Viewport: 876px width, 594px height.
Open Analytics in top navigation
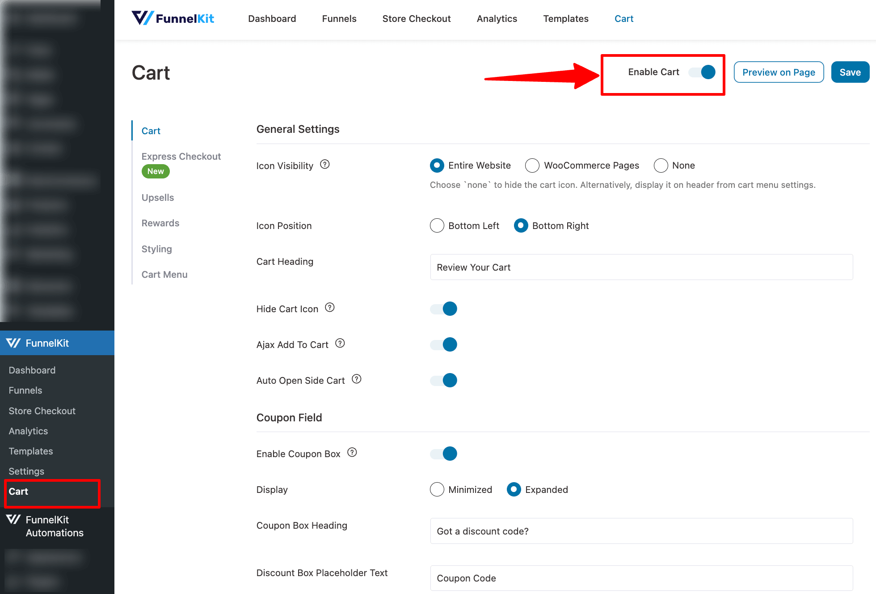click(497, 19)
